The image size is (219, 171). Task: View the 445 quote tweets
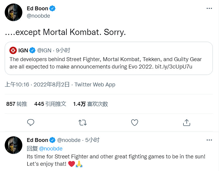tap(50, 104)
